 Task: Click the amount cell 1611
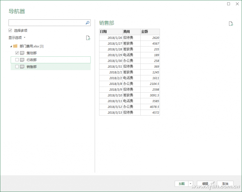click(x=150, y=78)
